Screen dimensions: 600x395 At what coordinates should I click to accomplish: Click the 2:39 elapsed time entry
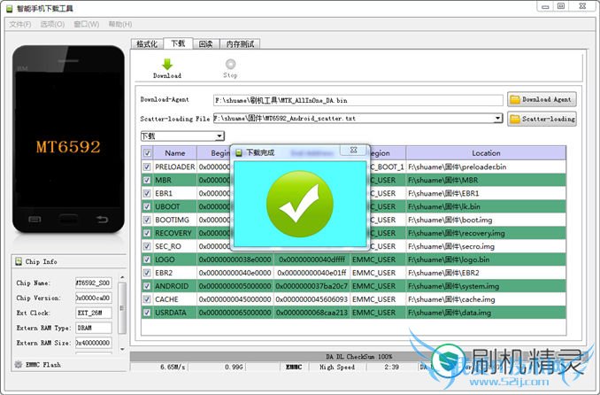pos(392,367)
